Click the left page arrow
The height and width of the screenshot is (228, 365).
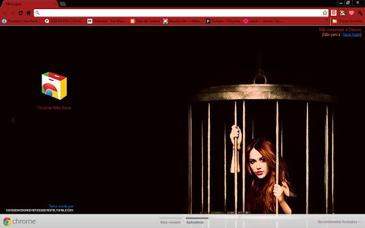[13, 120]
